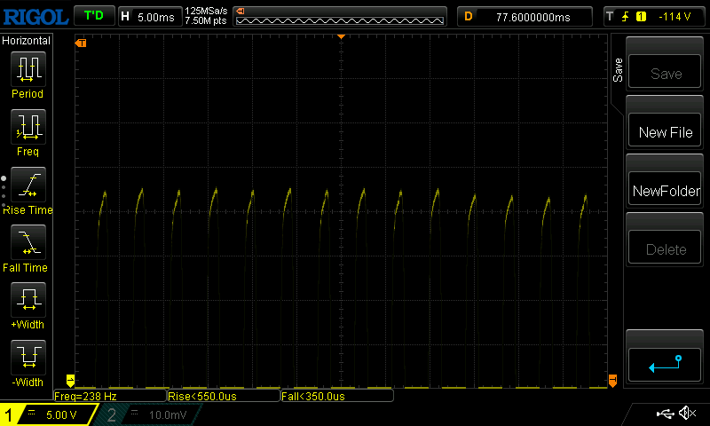This screenshot has height=426, width=710.
Task: Select the Rise<550.0us measurement result
Action: pos(224,396)
